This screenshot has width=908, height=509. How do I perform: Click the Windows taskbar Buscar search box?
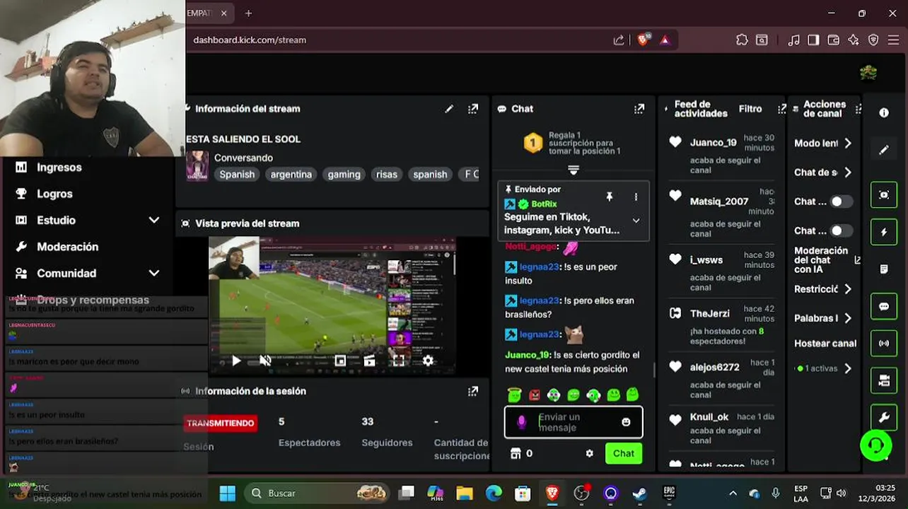[317, 493]
